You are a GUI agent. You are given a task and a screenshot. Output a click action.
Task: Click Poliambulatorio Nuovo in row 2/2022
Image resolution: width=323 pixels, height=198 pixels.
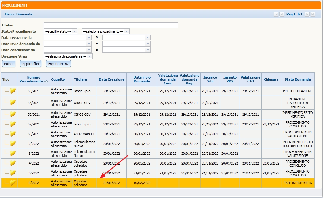point(84,144)
